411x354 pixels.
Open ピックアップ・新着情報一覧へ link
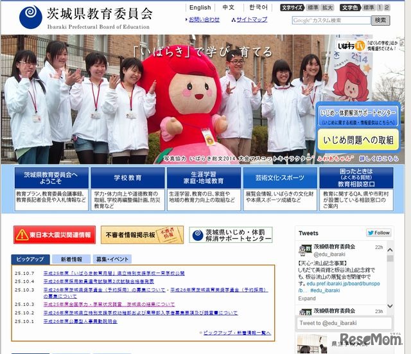coord(237,333)
